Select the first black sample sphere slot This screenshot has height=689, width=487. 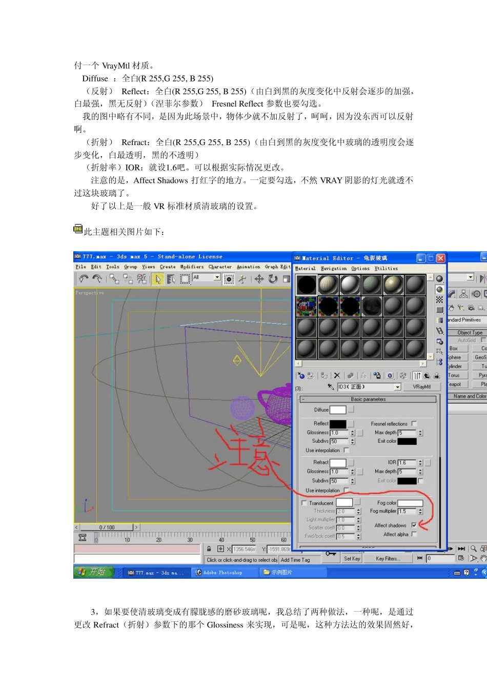point(307,285)
